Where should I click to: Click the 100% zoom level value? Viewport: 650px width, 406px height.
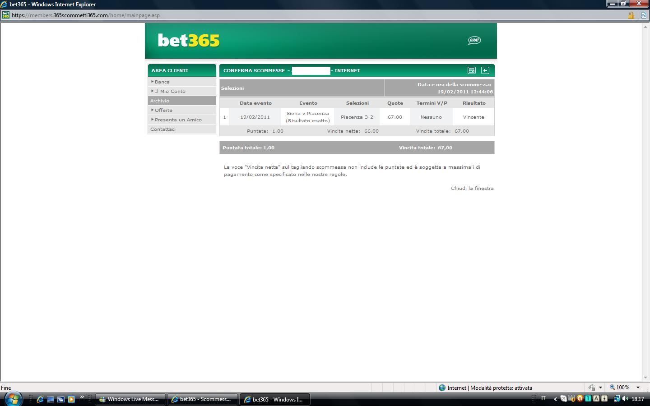click(623, 388)
